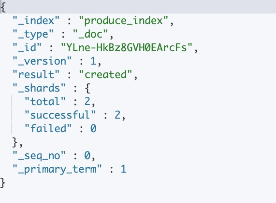Click the "created" value

coord(105,74)
